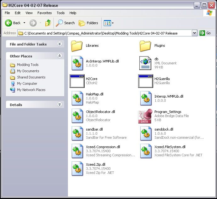This screenshot has height=199, width=217.
Task: Click the address path text field
Action: pyautogui.click(x=105, y=33)
